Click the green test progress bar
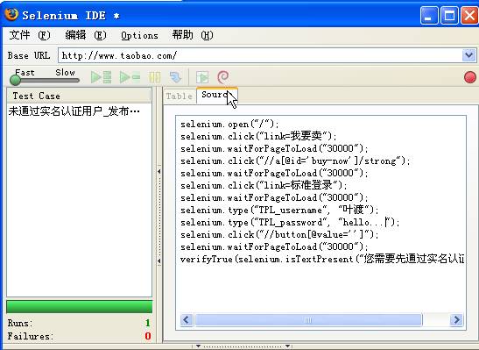This screenshot has height=350, width=479. 79,306
